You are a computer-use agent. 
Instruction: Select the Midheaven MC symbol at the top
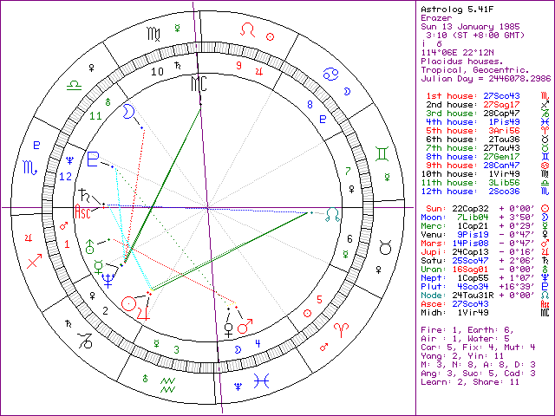199,83
